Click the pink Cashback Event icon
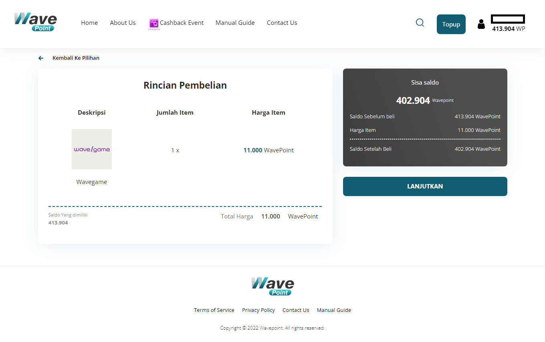This screenshot has width=545, height=342. pyautogui.click(x=153, y=23)
